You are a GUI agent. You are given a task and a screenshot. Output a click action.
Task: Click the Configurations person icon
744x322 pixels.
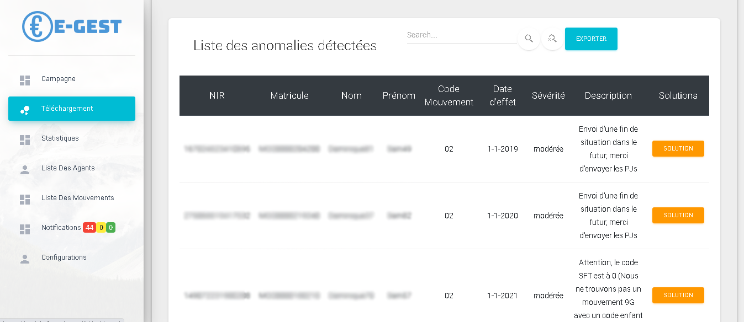click(x=25, y=259)
